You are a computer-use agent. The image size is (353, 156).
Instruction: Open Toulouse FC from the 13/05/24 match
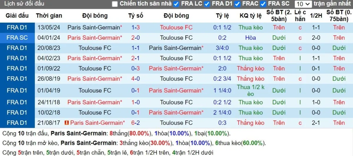pyautogui.click(x=176, y=27)
